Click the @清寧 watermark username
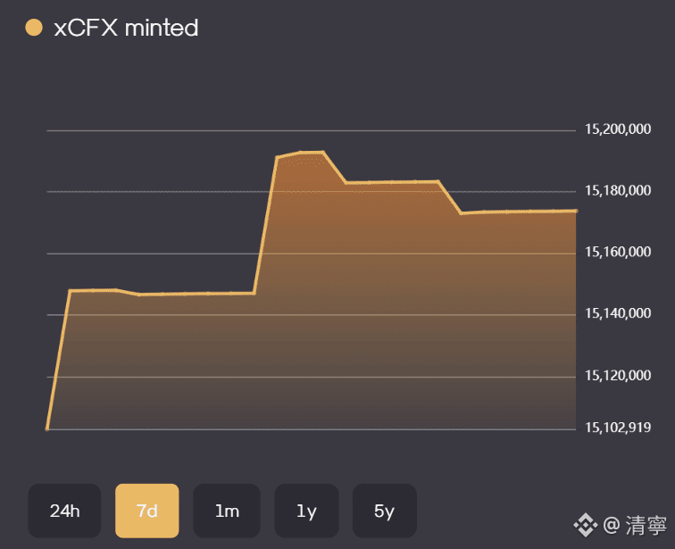This screenshot has height=549, width=675. tap(632, 523)
